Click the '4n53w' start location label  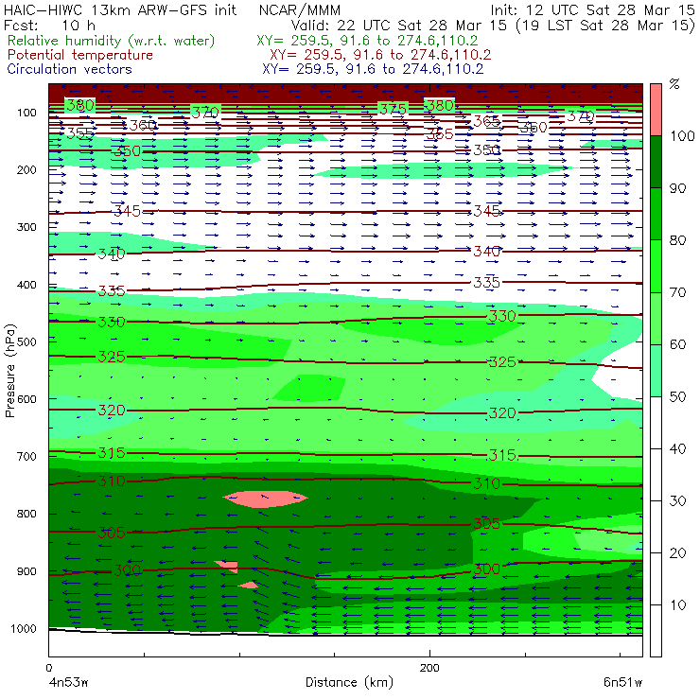(68, 683)
